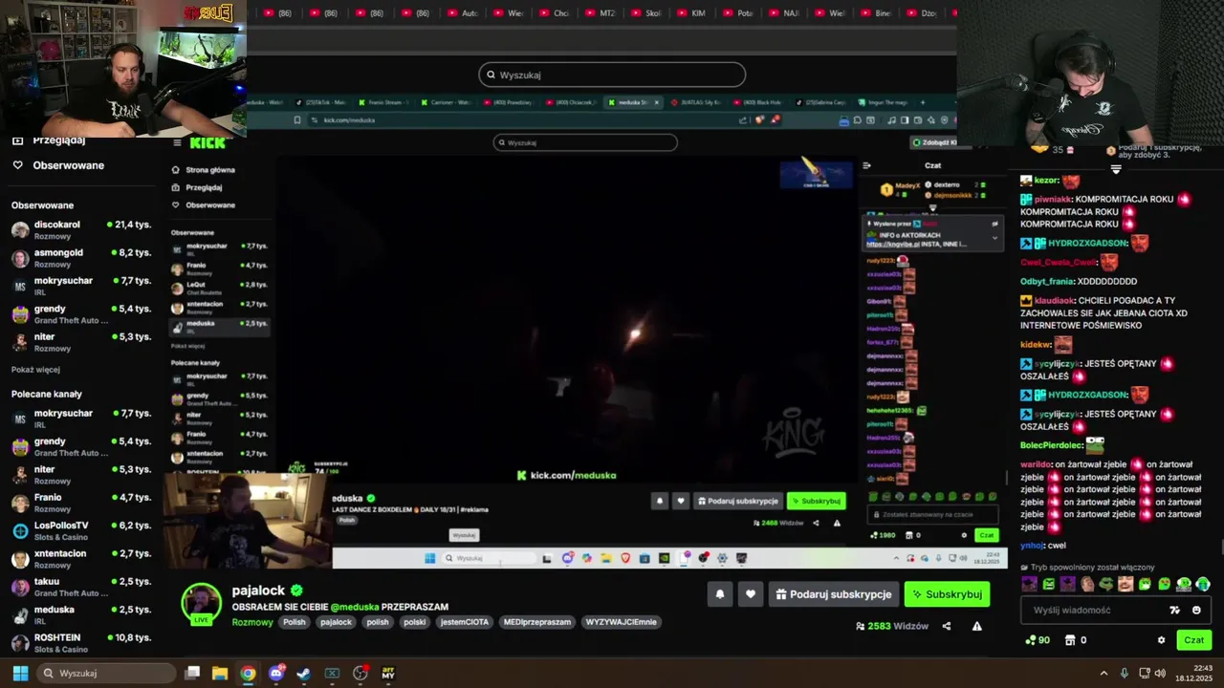Click the report warning triangle icon
The height and width of the screenshot is (688, 1224).
click(977, 626)
